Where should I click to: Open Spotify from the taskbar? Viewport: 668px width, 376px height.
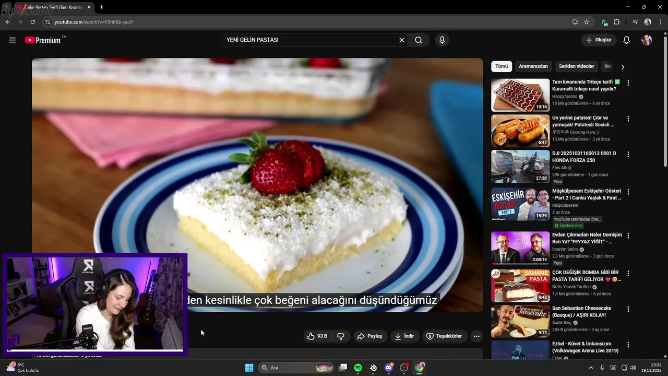coord(358,368)
